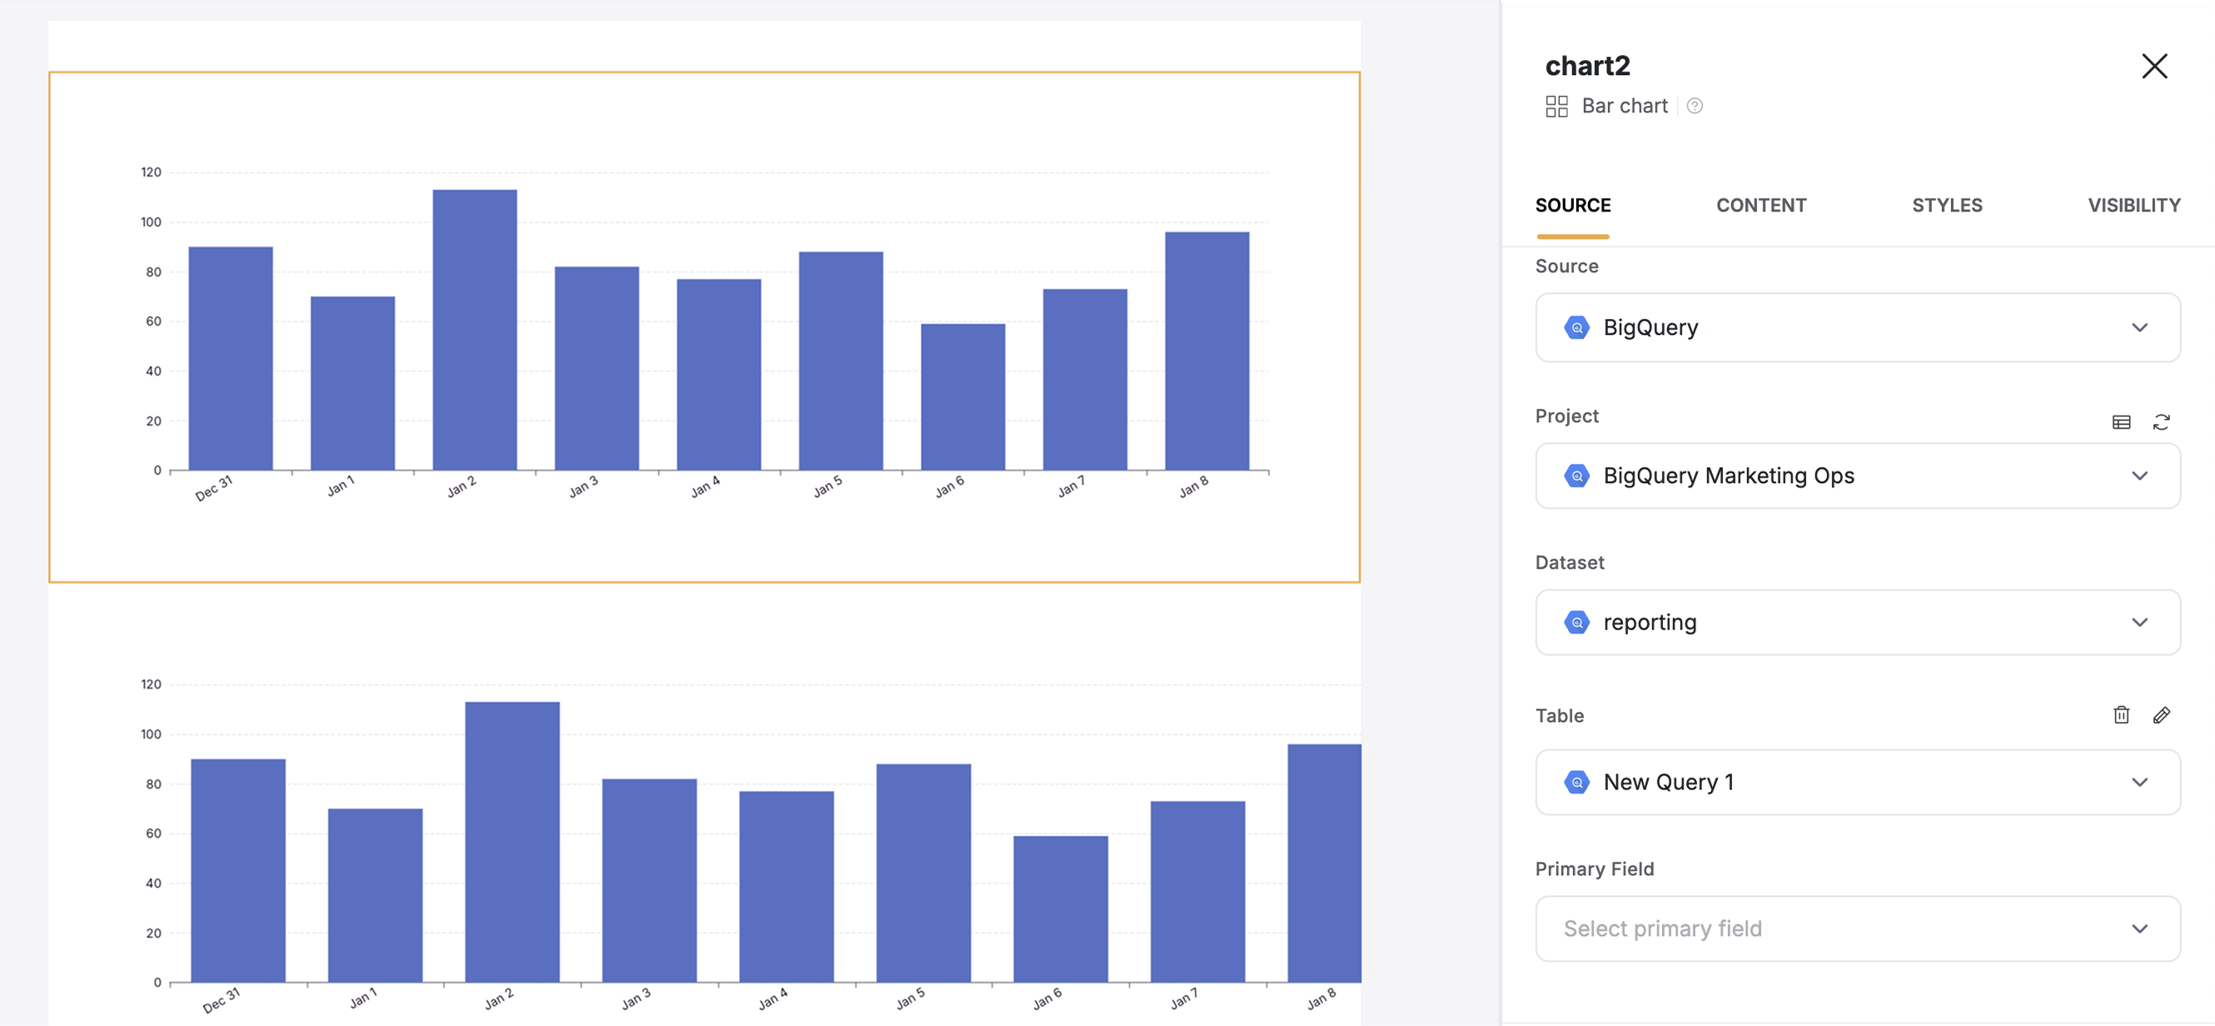Click the BigQuery hexagon icon in Source field
Screen dimensions: 2215x1026
(x=1578, y=326)
